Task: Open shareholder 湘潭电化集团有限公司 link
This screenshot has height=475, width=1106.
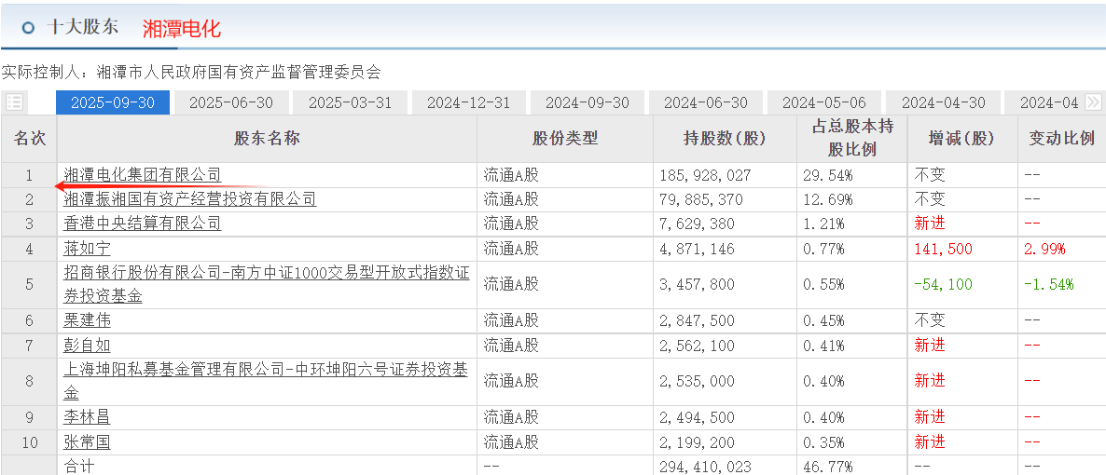Action: coord(143,175)
